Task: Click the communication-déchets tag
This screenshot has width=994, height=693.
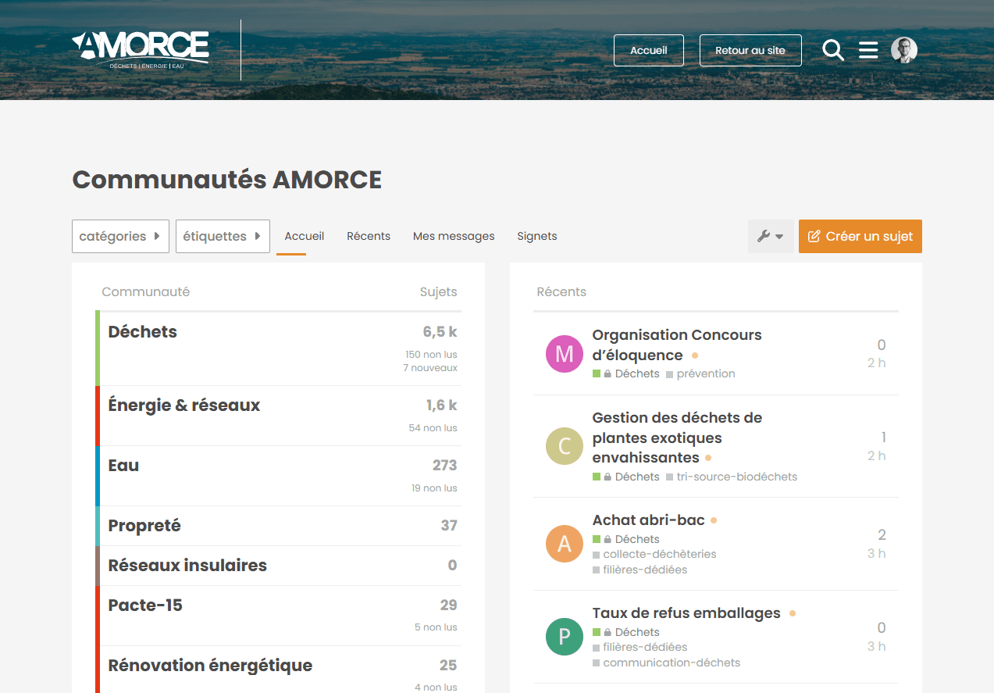Action: (x=666, y=663)
